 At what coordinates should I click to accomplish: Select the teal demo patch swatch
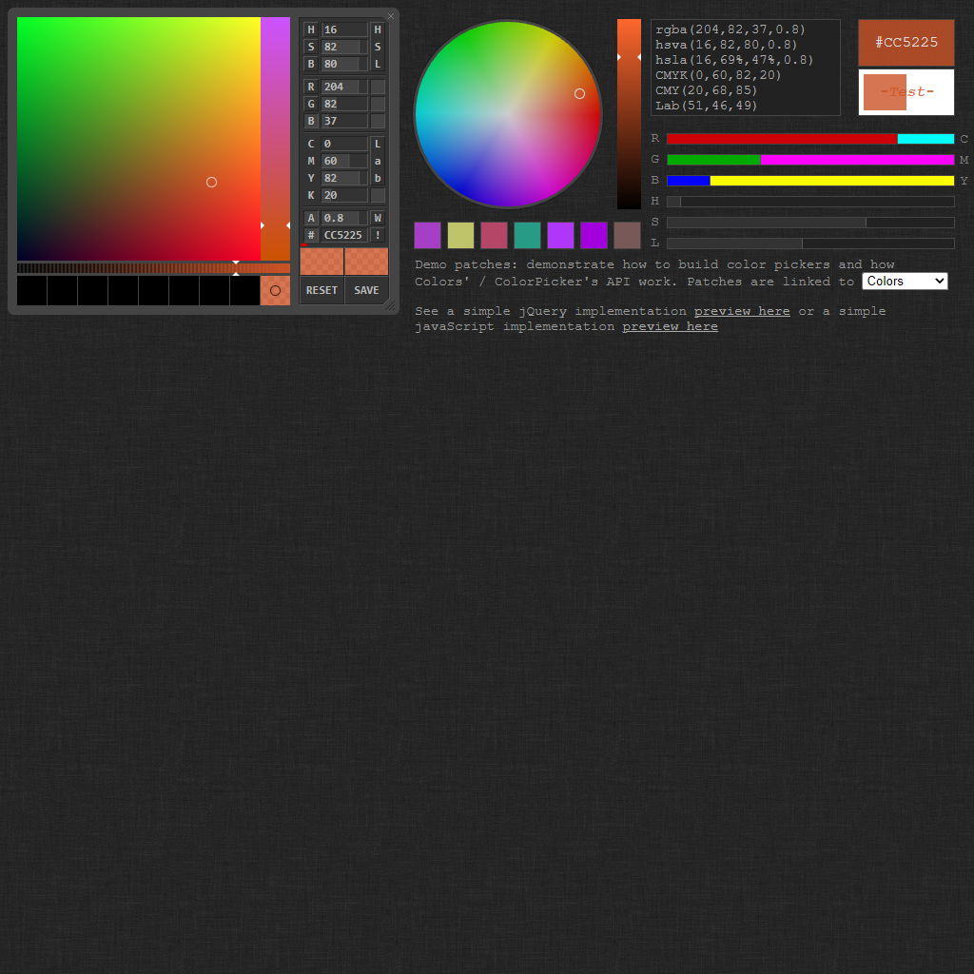click(x=527, y=235)
